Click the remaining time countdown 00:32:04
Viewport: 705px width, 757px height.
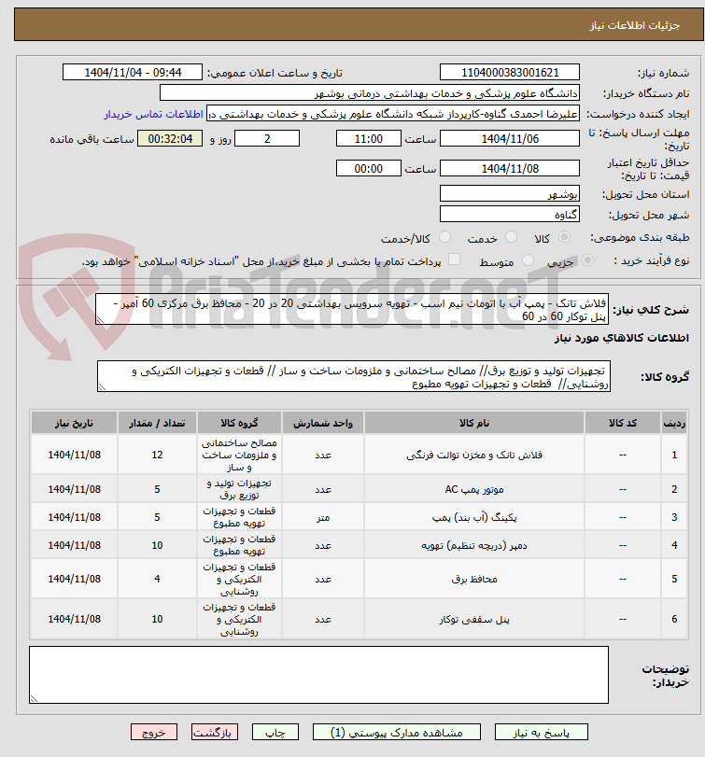170,138
